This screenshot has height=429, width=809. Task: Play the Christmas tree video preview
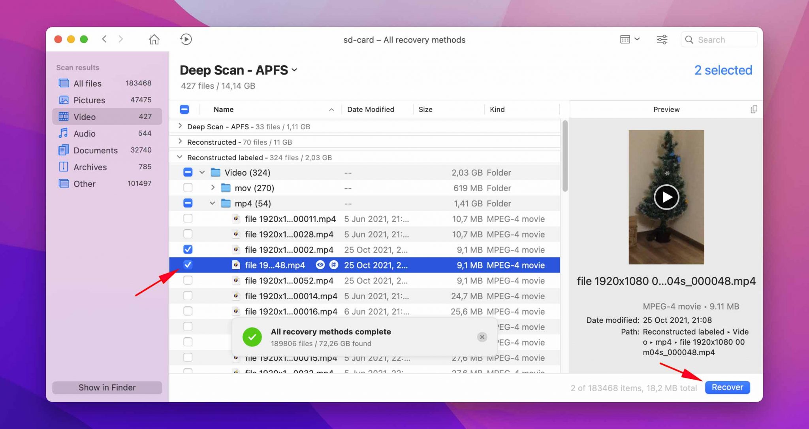pos(666,197)
